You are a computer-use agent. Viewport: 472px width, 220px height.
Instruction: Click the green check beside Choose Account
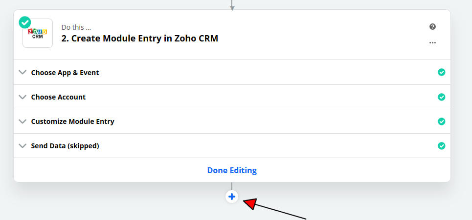(441, 97)
